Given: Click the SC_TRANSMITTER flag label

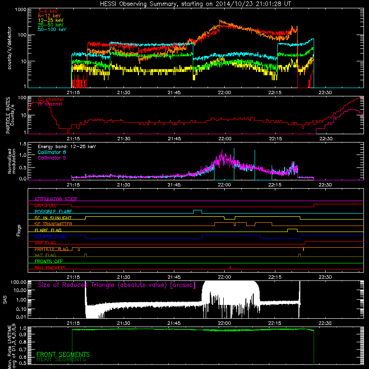Looking at the screenshot, I should [x=53, y=224].
